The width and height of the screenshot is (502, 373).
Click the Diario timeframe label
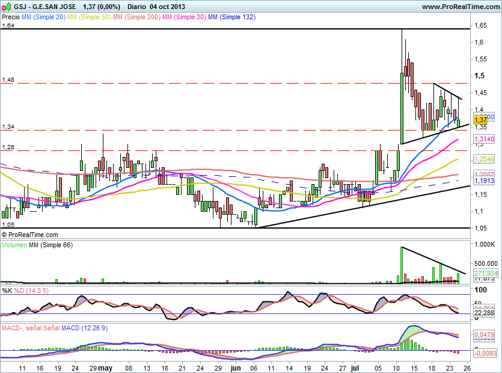point(136,7)
